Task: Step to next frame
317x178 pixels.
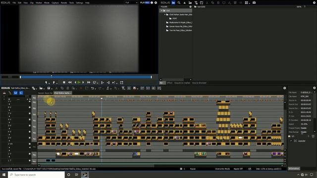Action: coord(83,83)
